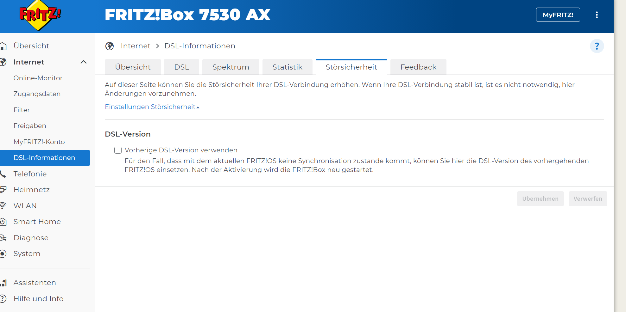The height and width of the screenshot is (312, 626).
Task: Switch to the Übersicht tab
Action: pyautogui.click(x=133, y=67)
